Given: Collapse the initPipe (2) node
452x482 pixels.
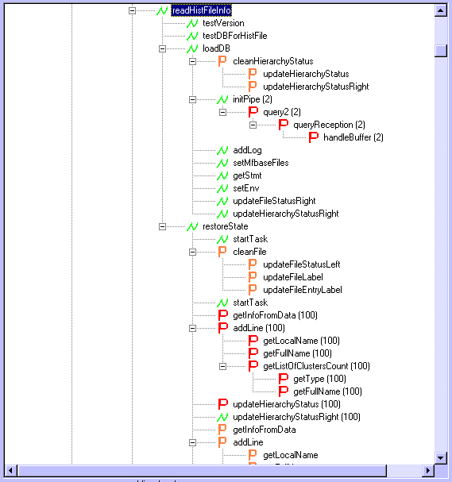Looking at the screenshot, I should (192, 99).
